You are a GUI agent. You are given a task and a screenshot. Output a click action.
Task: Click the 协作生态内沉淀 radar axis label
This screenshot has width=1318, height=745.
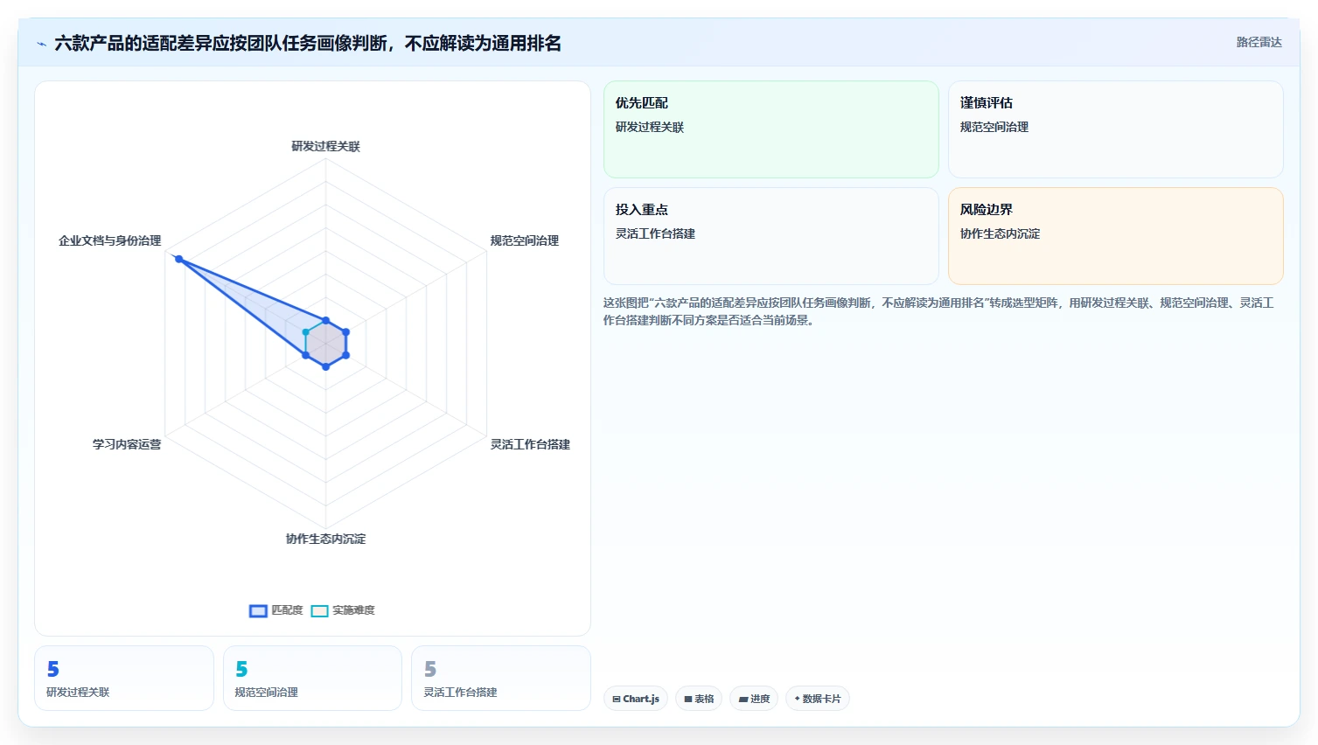coord(325,539)
